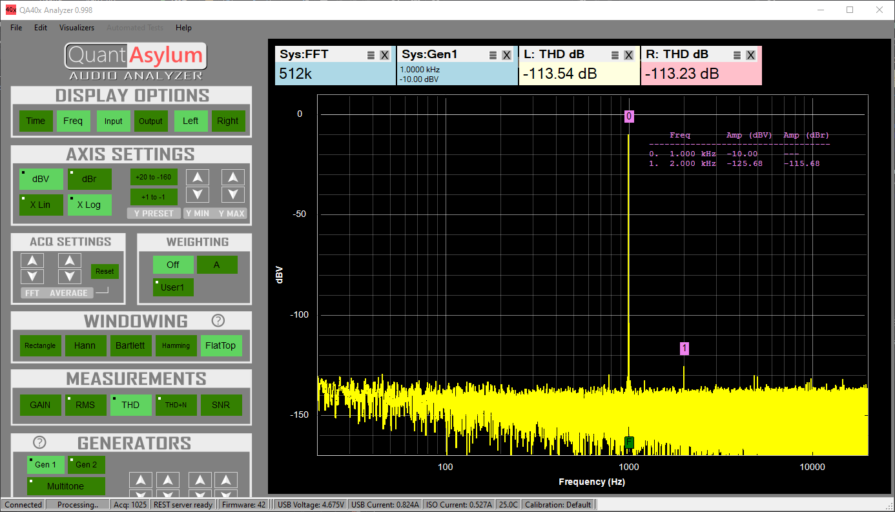Screen dimensions: 895x512
Task: Select the FlatTop window
Action: tap(221, 345)
